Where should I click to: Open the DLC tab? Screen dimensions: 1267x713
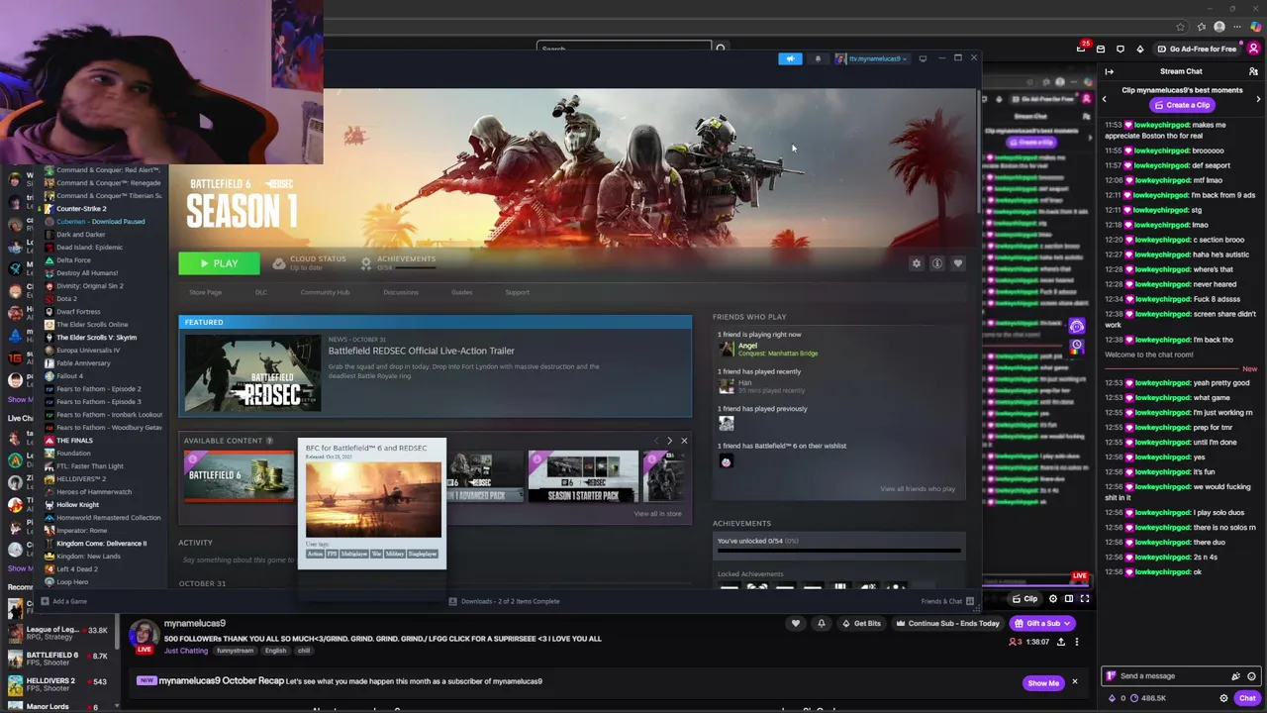261,292
